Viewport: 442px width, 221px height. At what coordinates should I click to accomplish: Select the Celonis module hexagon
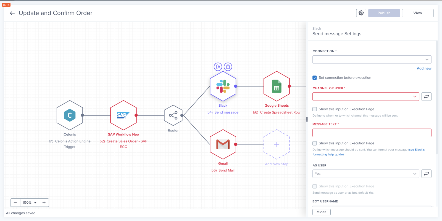[x=70, y=115]
